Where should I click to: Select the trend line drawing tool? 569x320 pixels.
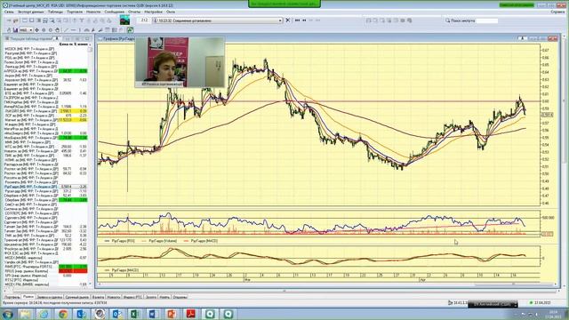point(66,30)
